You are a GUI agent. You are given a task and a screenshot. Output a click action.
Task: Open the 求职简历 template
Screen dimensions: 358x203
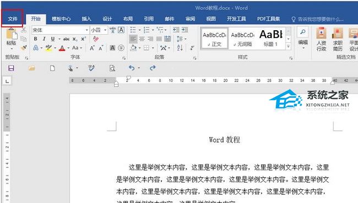(x=338, y=39)
